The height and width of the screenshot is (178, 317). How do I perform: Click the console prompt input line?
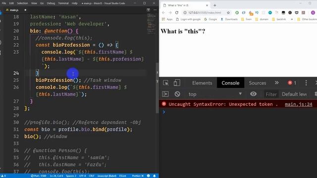click(x=238, y=112)
